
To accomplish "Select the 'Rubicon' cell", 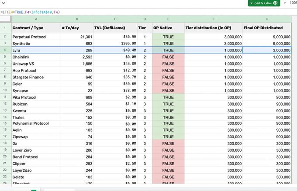I will pos(36,104).
